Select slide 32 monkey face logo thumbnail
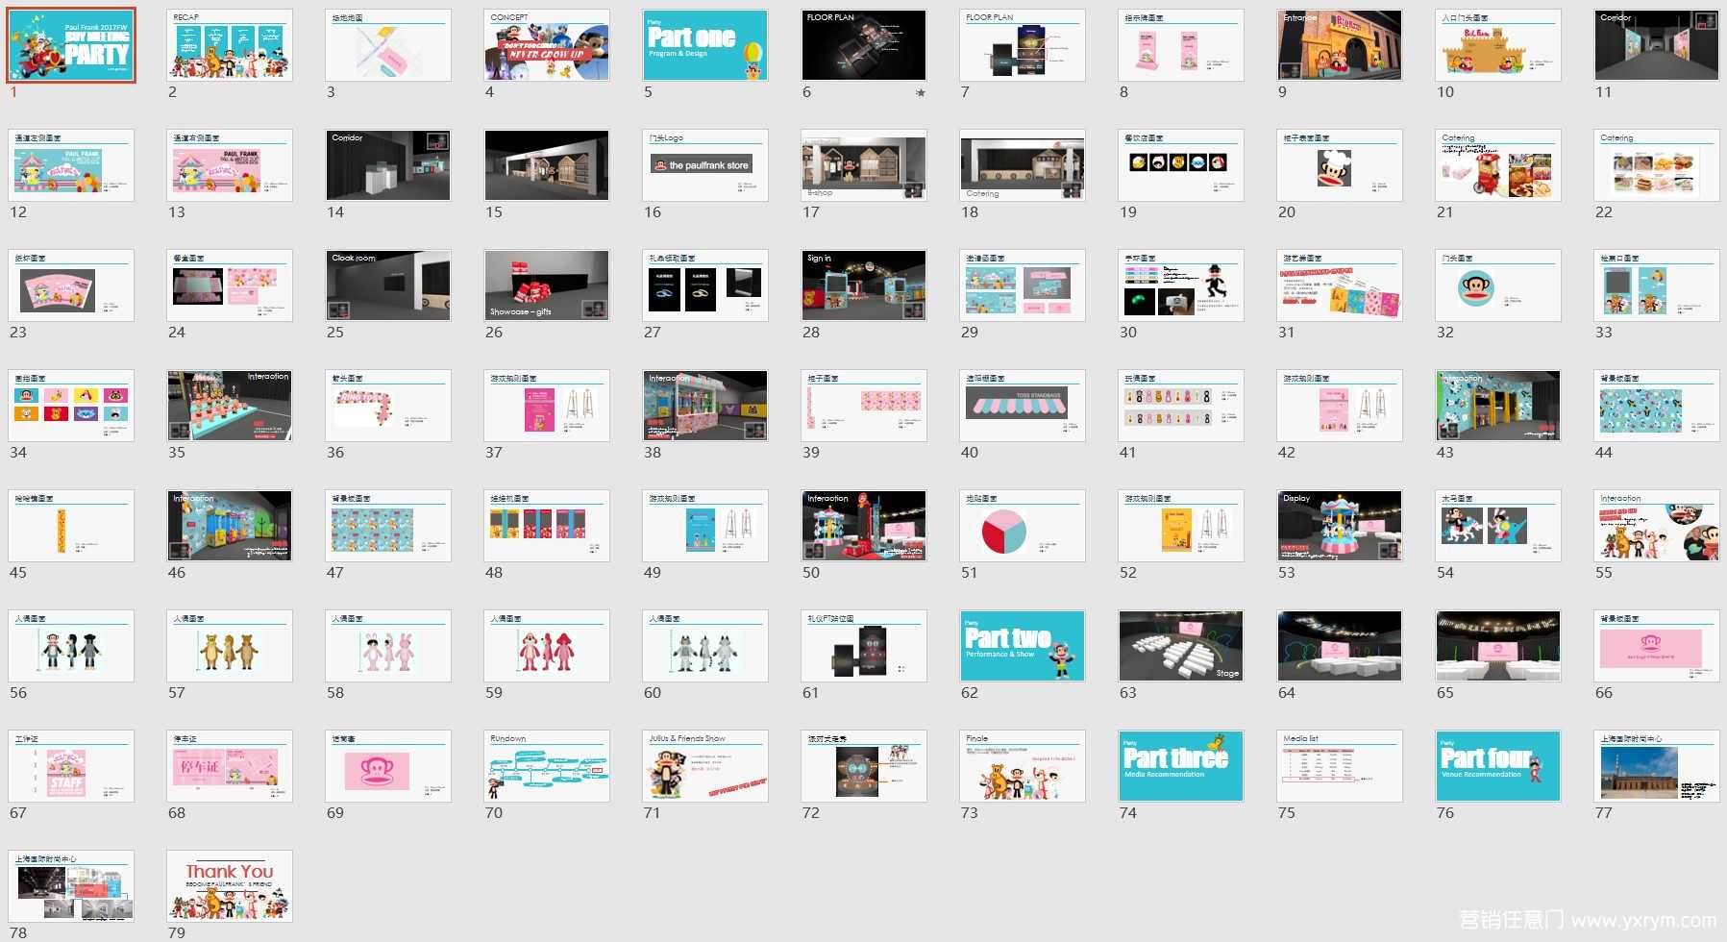 point(1498,285)
